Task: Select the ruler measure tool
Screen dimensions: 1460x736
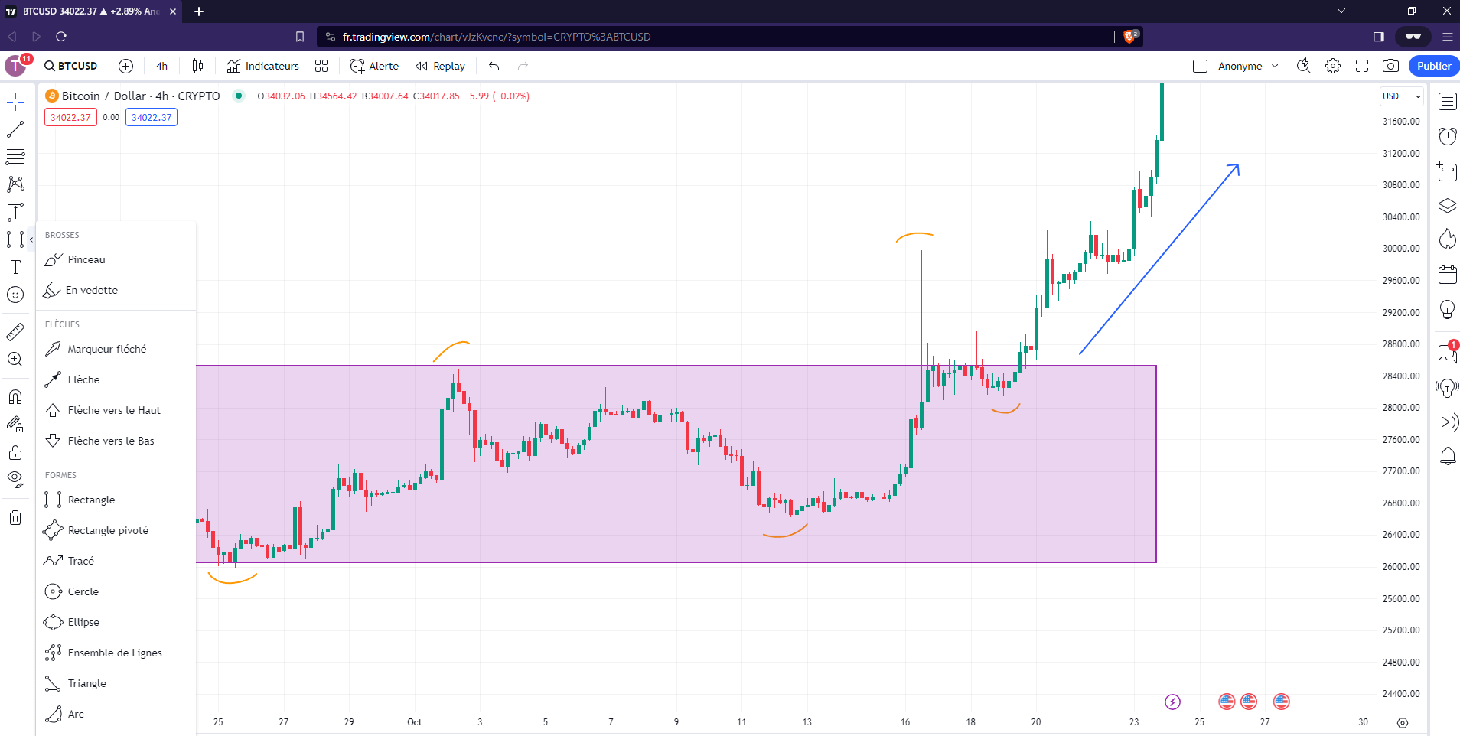Action: [15, 332]
